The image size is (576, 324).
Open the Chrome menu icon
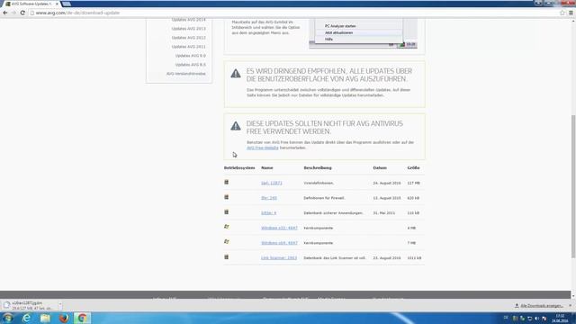click(571, 13)
